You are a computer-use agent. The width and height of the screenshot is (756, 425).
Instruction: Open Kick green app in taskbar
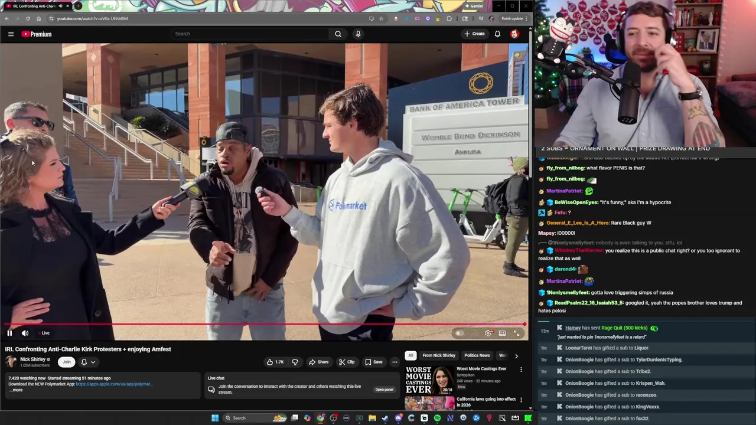click(528, 418)
